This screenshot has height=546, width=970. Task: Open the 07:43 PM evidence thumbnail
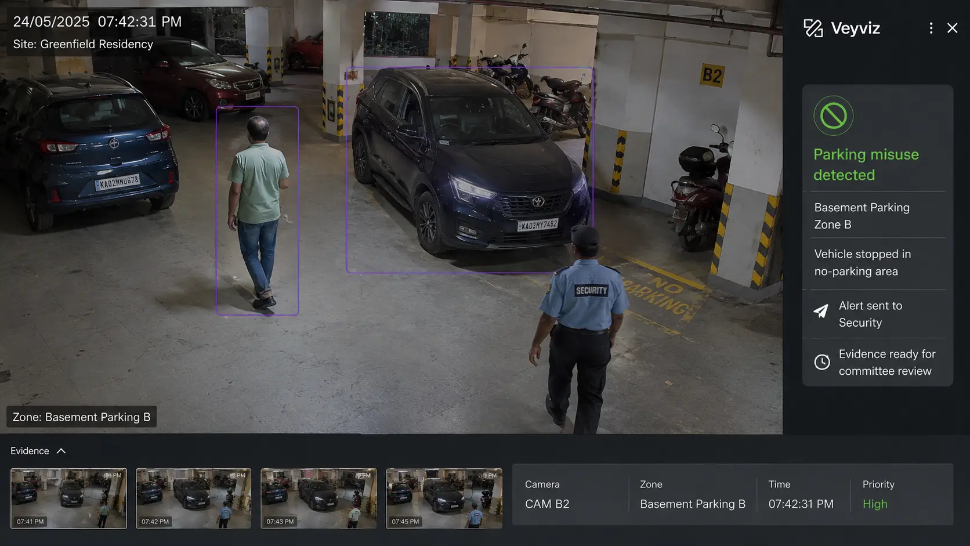tap(318, 498)
